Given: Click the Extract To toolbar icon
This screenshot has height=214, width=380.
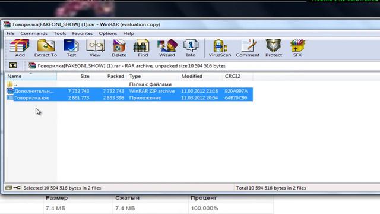Looking at the screenshot, I should pyautogui.click(x=46, y=48).
